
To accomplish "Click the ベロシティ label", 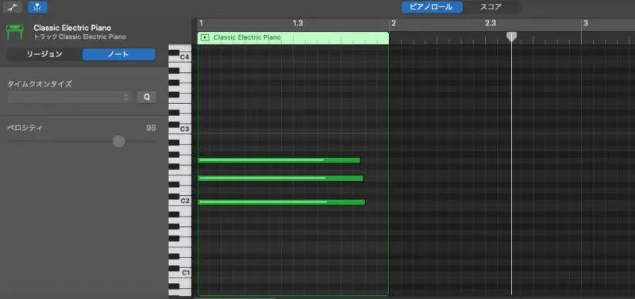I will tap(25, 128).
